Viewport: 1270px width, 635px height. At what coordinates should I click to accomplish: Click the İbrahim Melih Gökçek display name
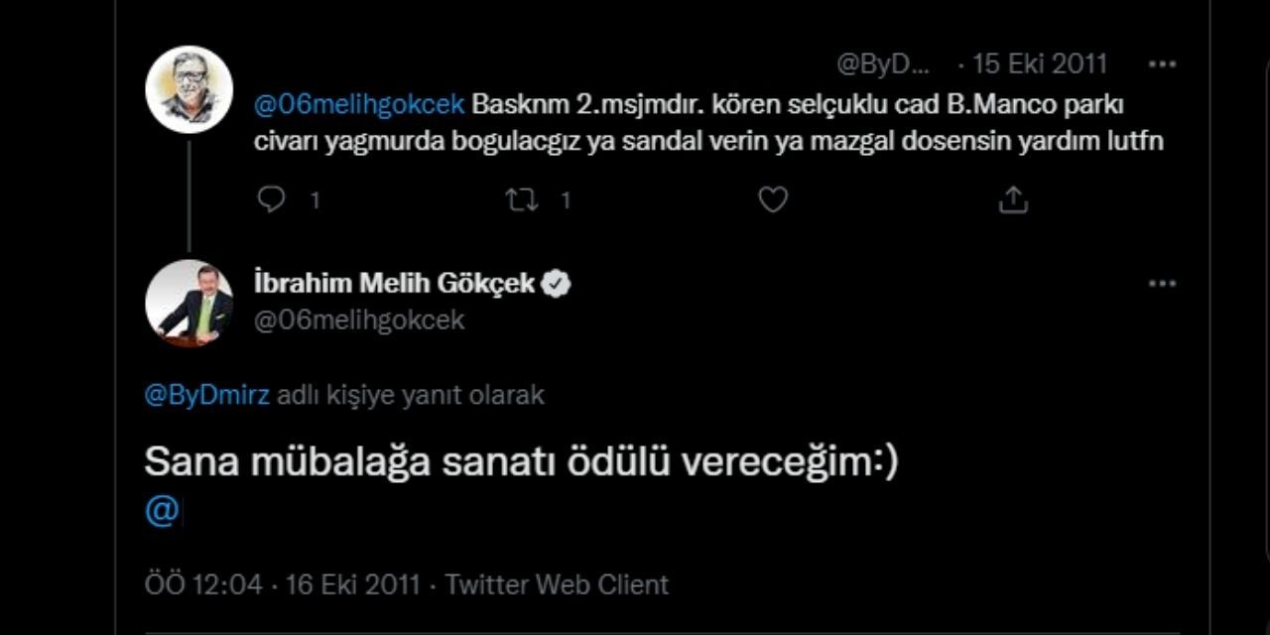pyautogui.click(x=392, y=282)
